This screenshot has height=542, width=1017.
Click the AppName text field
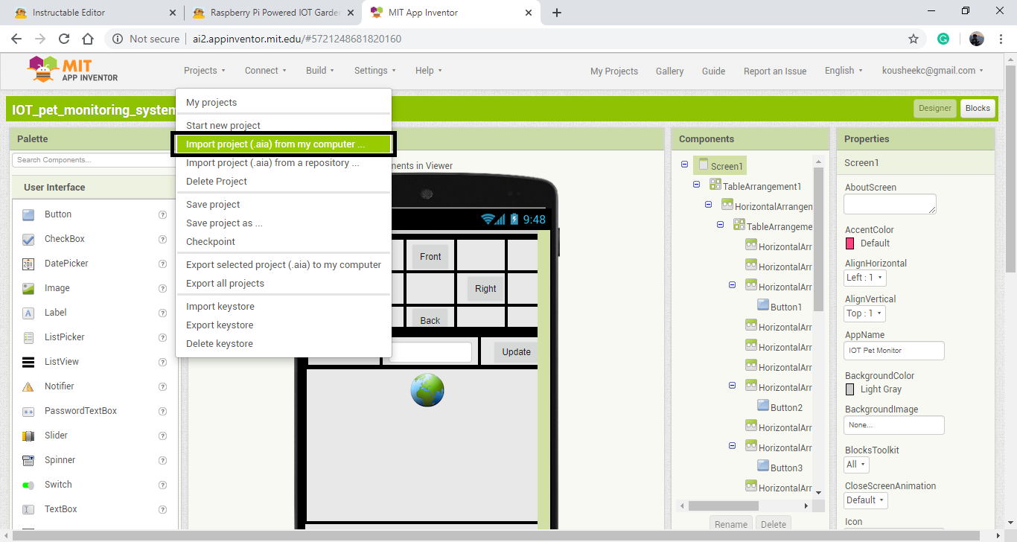[x=893, y=350]
